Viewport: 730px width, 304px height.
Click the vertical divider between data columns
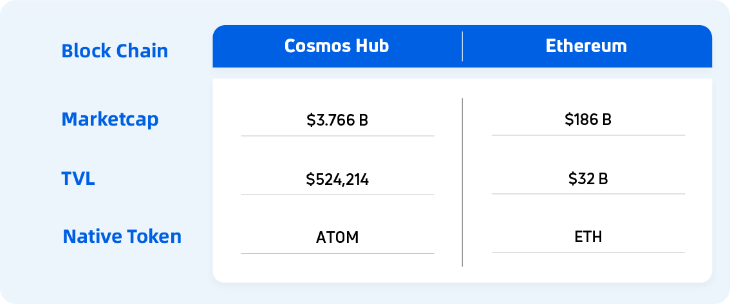click(x=462, y=182)
